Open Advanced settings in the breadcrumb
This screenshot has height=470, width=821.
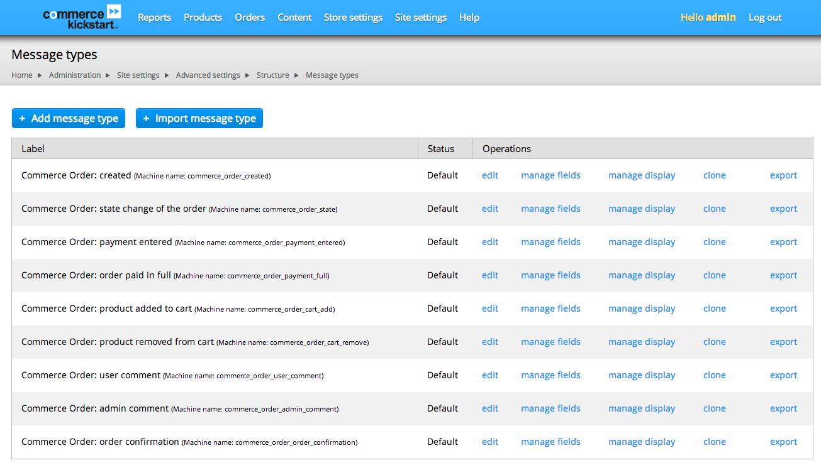208,75
